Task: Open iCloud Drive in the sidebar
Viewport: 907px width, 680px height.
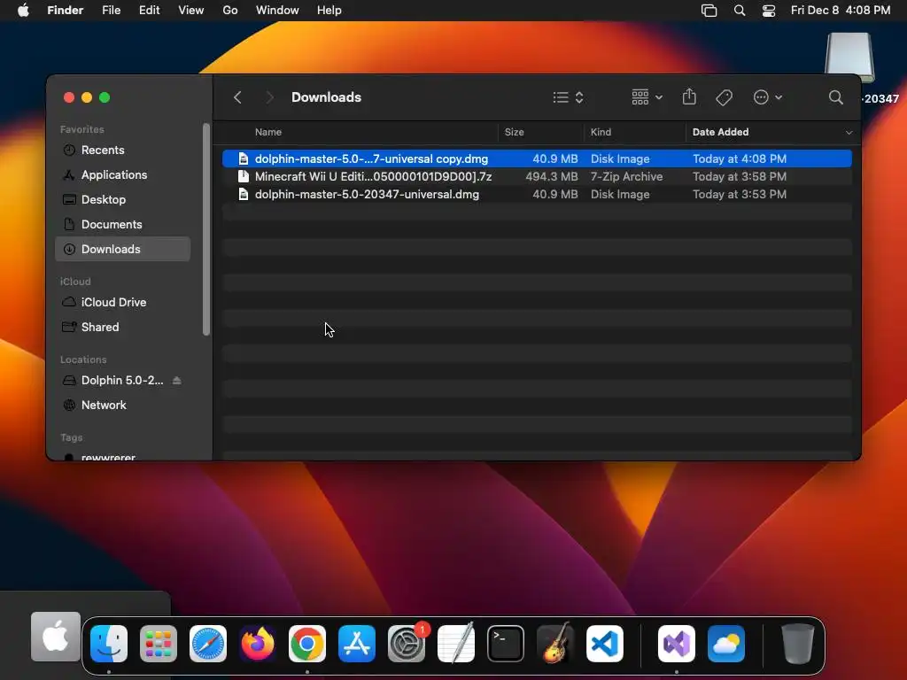Action: pos(122,303)
